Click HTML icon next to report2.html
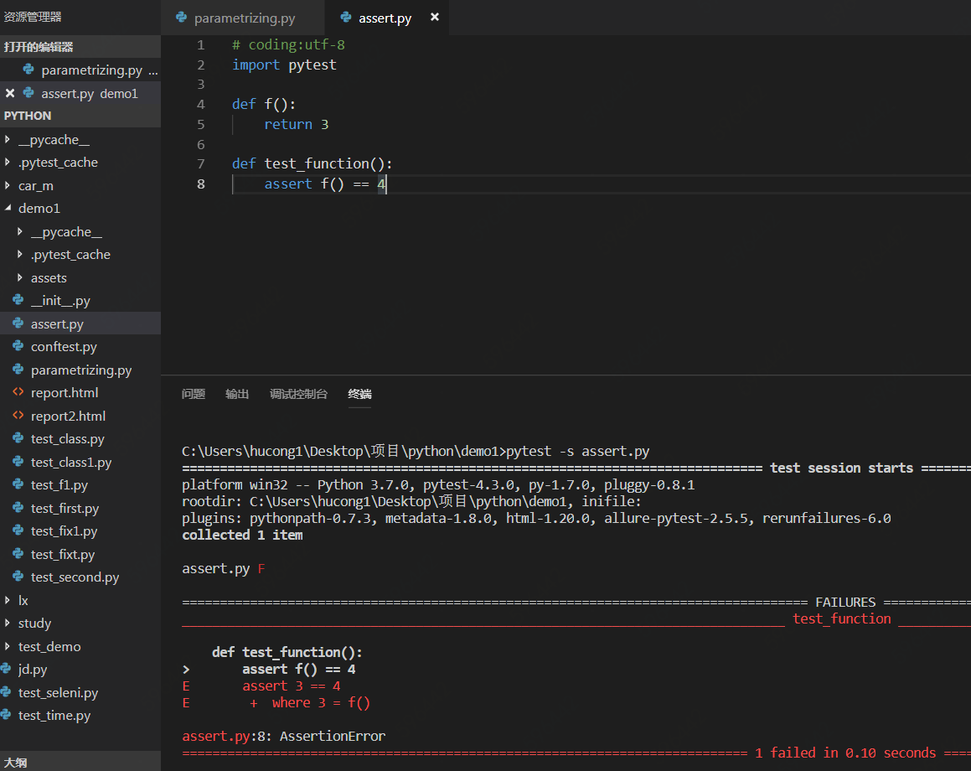The height and width of the screenshot is (771, 971). coord(18,416)
